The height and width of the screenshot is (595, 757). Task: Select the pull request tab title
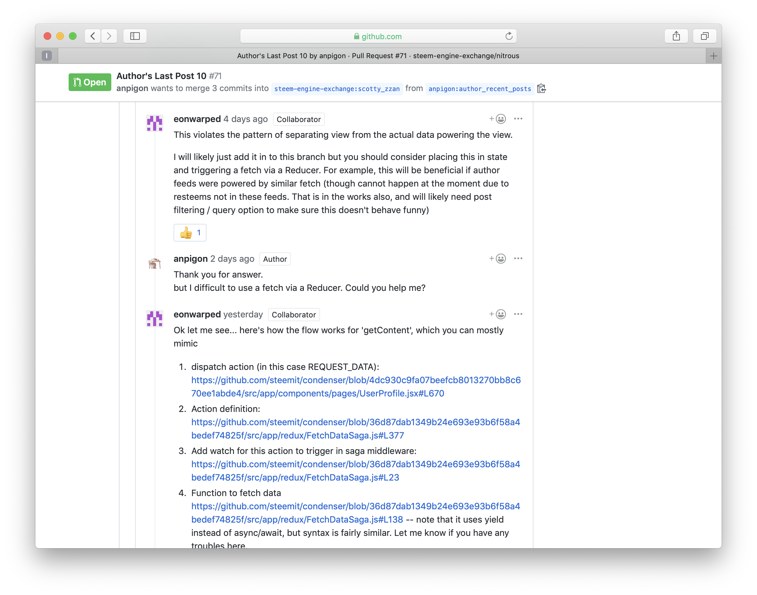378,56
